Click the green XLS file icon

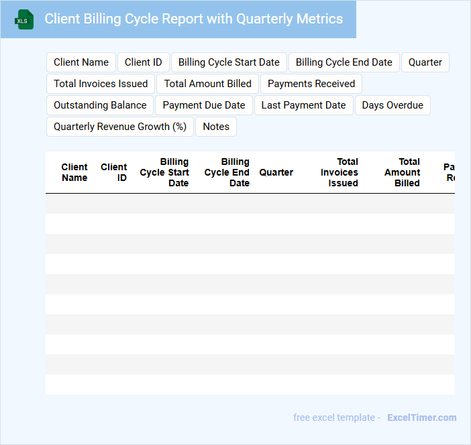click(25, 19)
